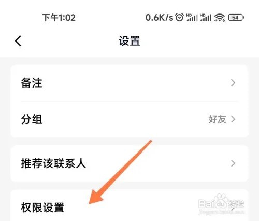
Task: Open the 备注 menu entry
Action: click(x=129, y=83)
